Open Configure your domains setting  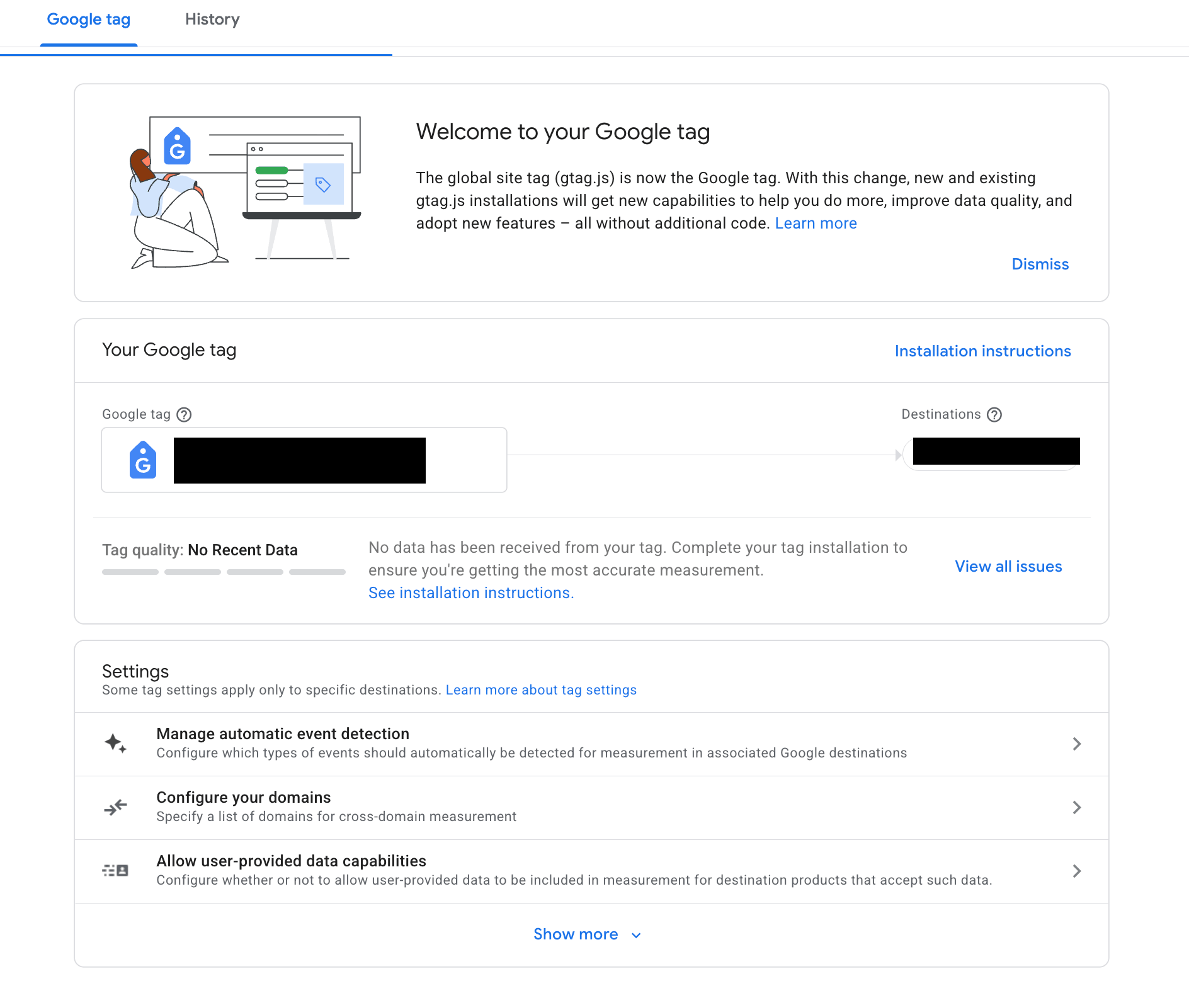[591, 808]
